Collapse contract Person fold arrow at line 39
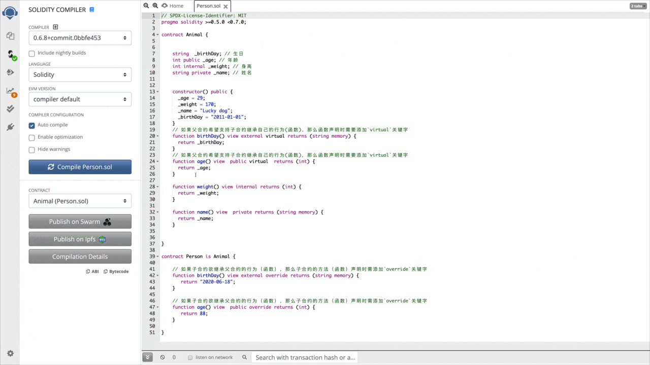Viewport: 650px width, 365px height. coord(158,257)
